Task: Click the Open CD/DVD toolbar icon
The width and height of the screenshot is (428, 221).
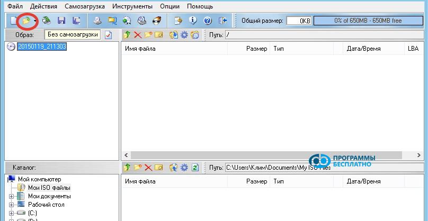Action: tap(47, 21)
